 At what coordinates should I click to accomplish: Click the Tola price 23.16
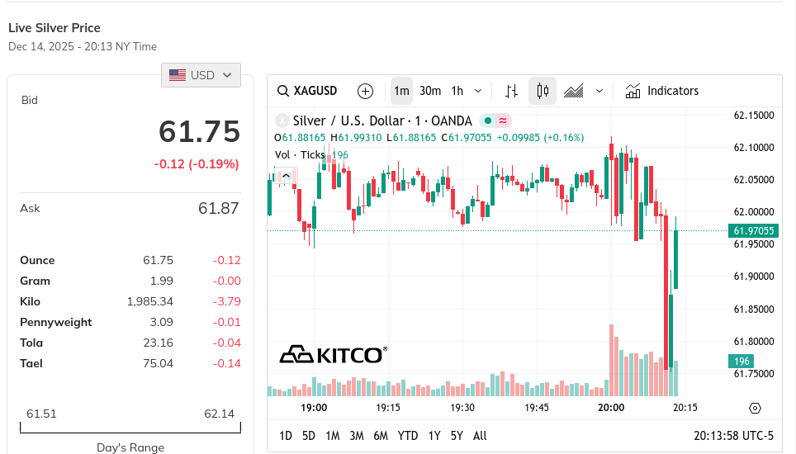(x=158, y=343)
